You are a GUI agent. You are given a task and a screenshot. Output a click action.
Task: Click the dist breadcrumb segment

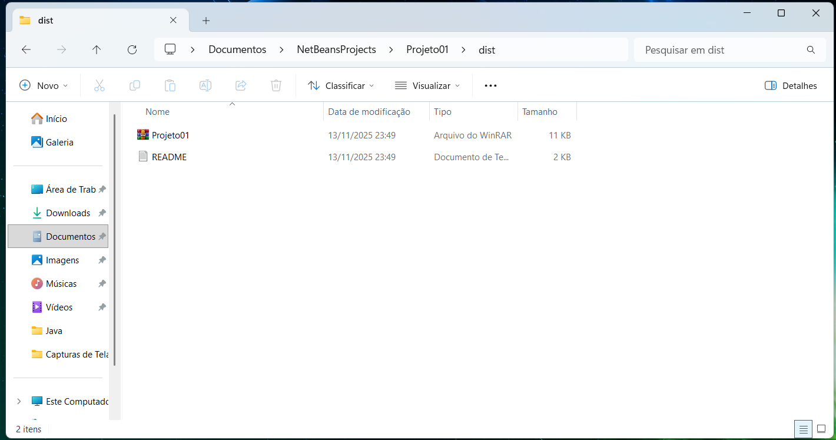tap(487, 50)
